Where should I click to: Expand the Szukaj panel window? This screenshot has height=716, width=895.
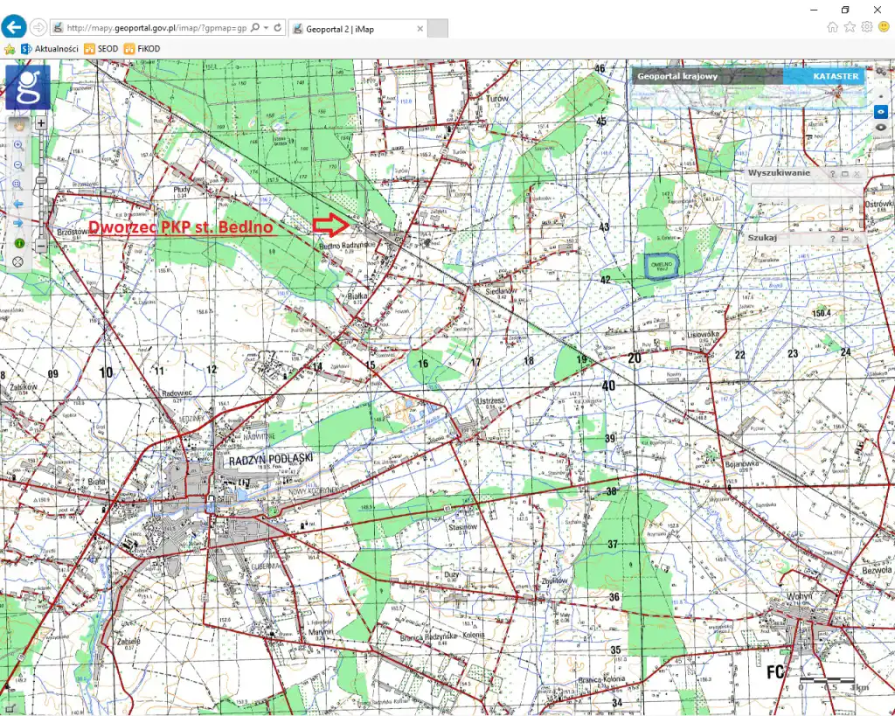845,239
